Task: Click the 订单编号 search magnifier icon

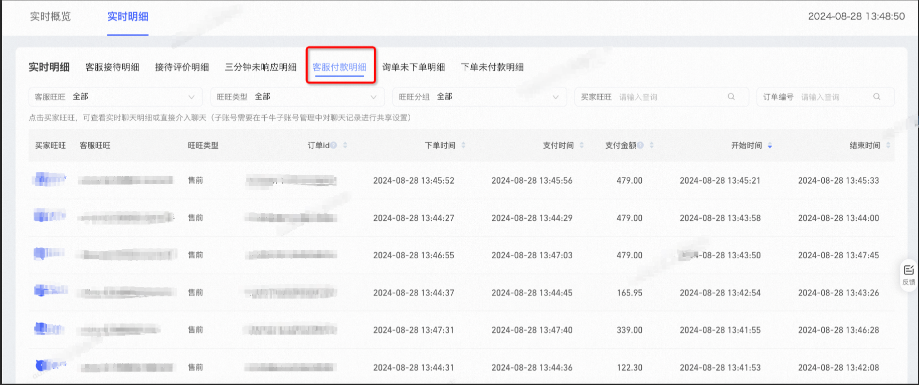Action: point(876,97)
